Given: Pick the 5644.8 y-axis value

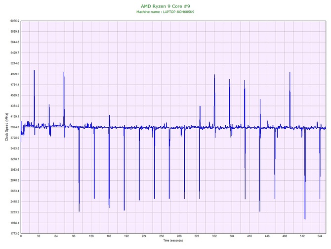Looking at the screenshot, I should point(15,42).
